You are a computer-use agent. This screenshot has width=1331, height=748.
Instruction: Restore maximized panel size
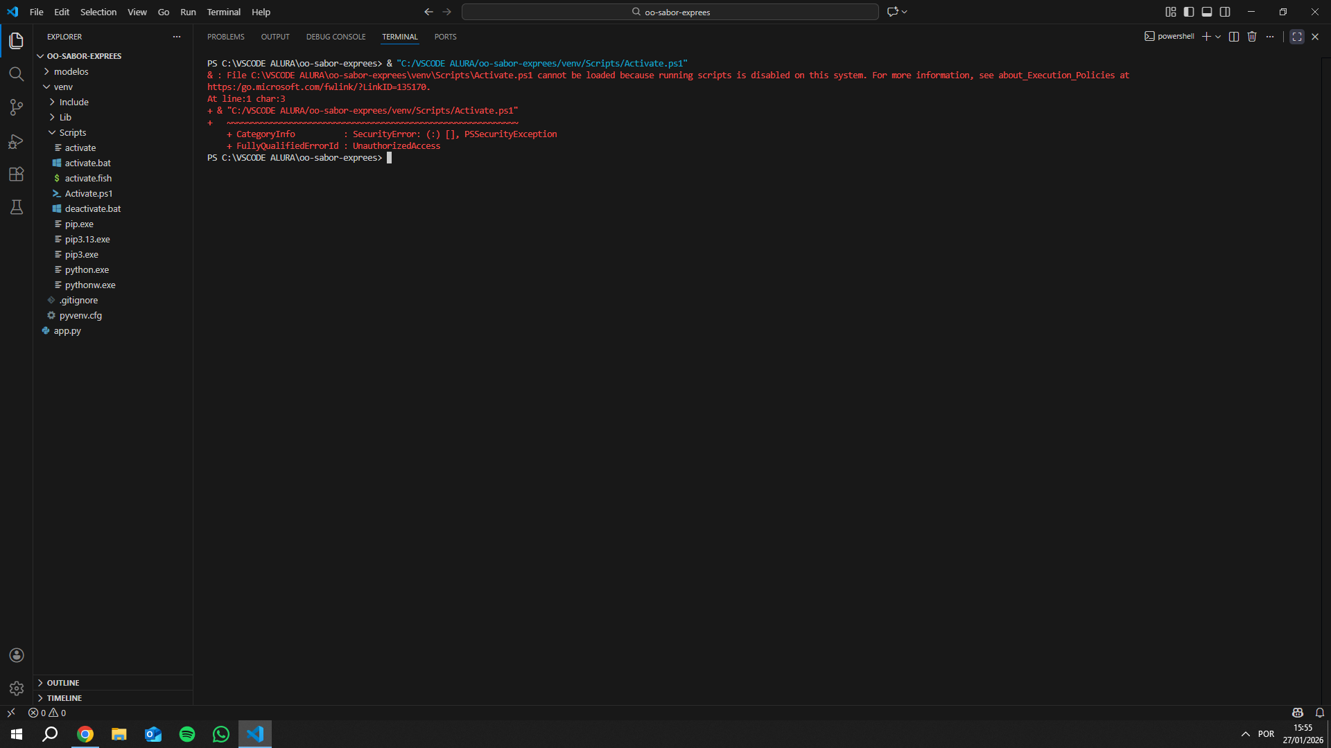[1297, 37]
